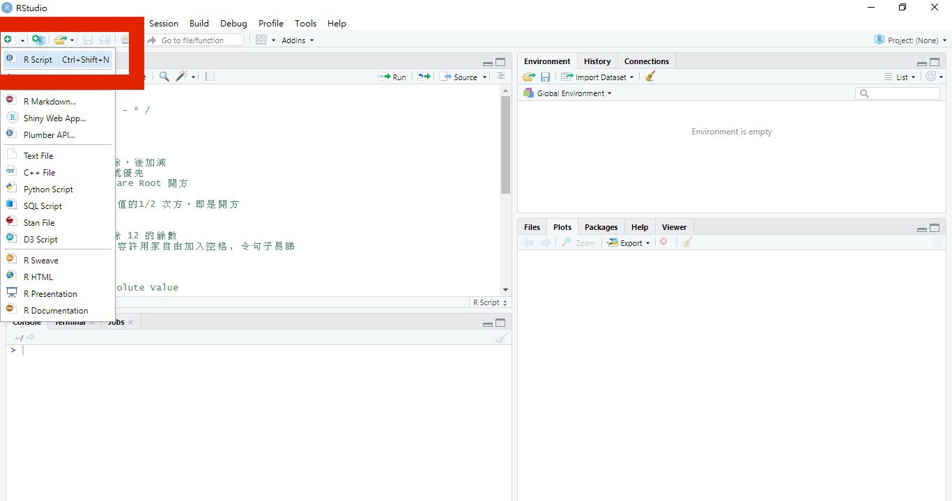Click the Zoom button in Plots
The height and width of the screenshot is (501, 952).
pyautogui.click(x=579, y=242)
